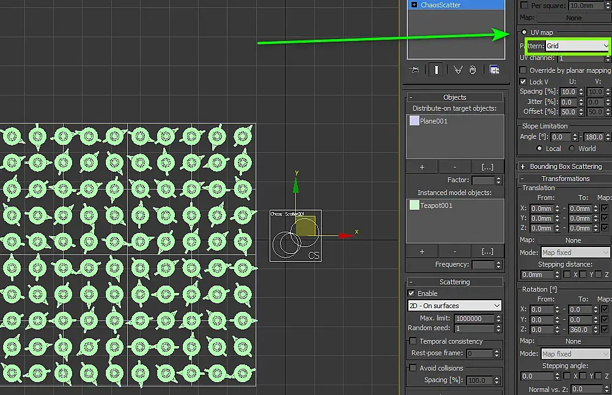
Task: Open the Pattern Grid dropdown
Action: (577, 46)
